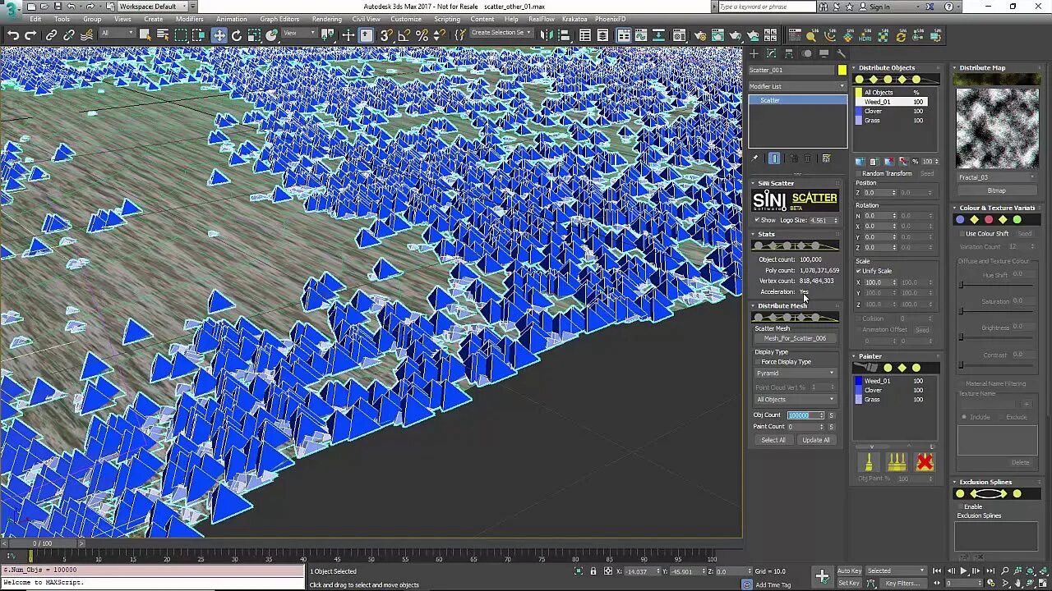Viewport: 1052px width, 591px height.
Task: Click the Rotate tool in main toolbar
Action: [237, 35]
